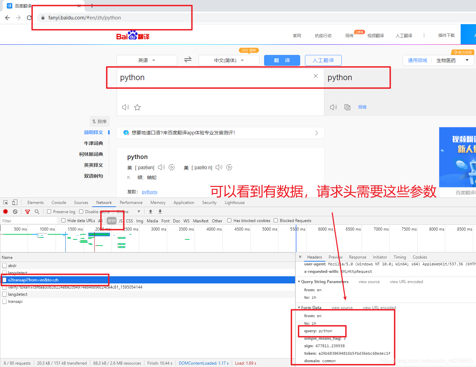Focus the browser address bar URL
This screenshot has width=476, height=367.
tap(85, 18)
